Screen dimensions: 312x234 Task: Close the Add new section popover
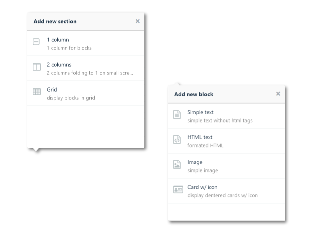pyautogui.click(x=138, y=21)
